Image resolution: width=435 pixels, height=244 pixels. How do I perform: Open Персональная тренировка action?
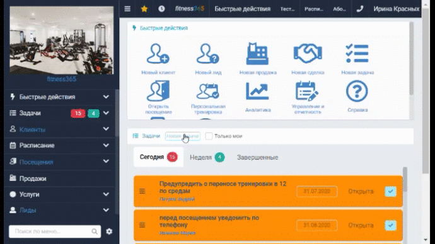208,98
